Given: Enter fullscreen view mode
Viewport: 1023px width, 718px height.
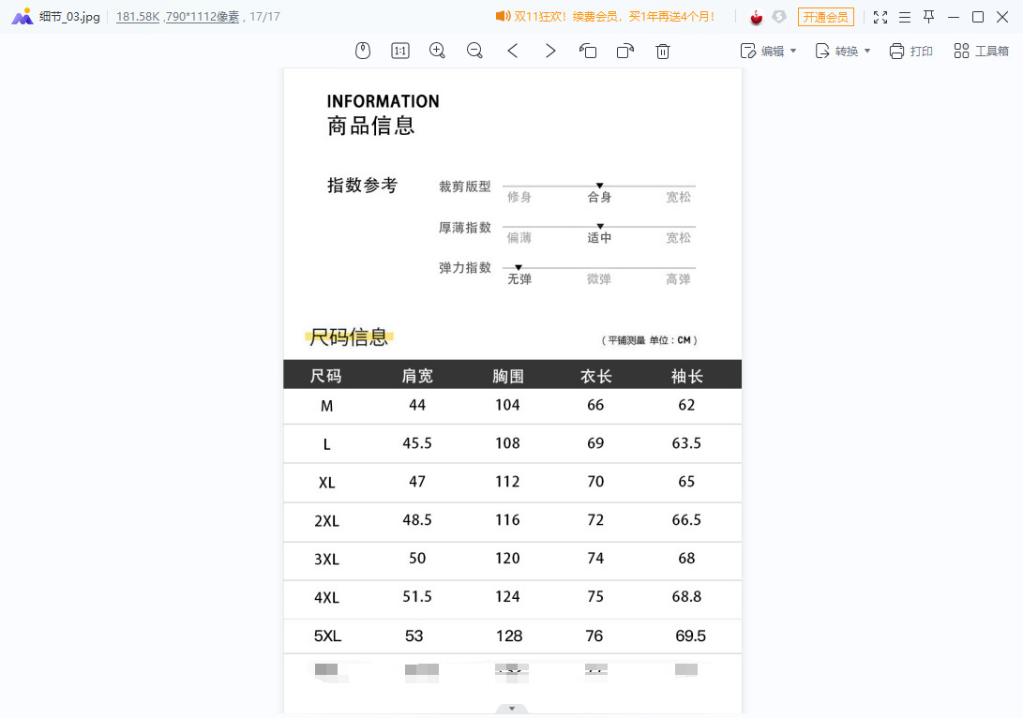Looking at the screenshot, I should click(x=880, y=17).
